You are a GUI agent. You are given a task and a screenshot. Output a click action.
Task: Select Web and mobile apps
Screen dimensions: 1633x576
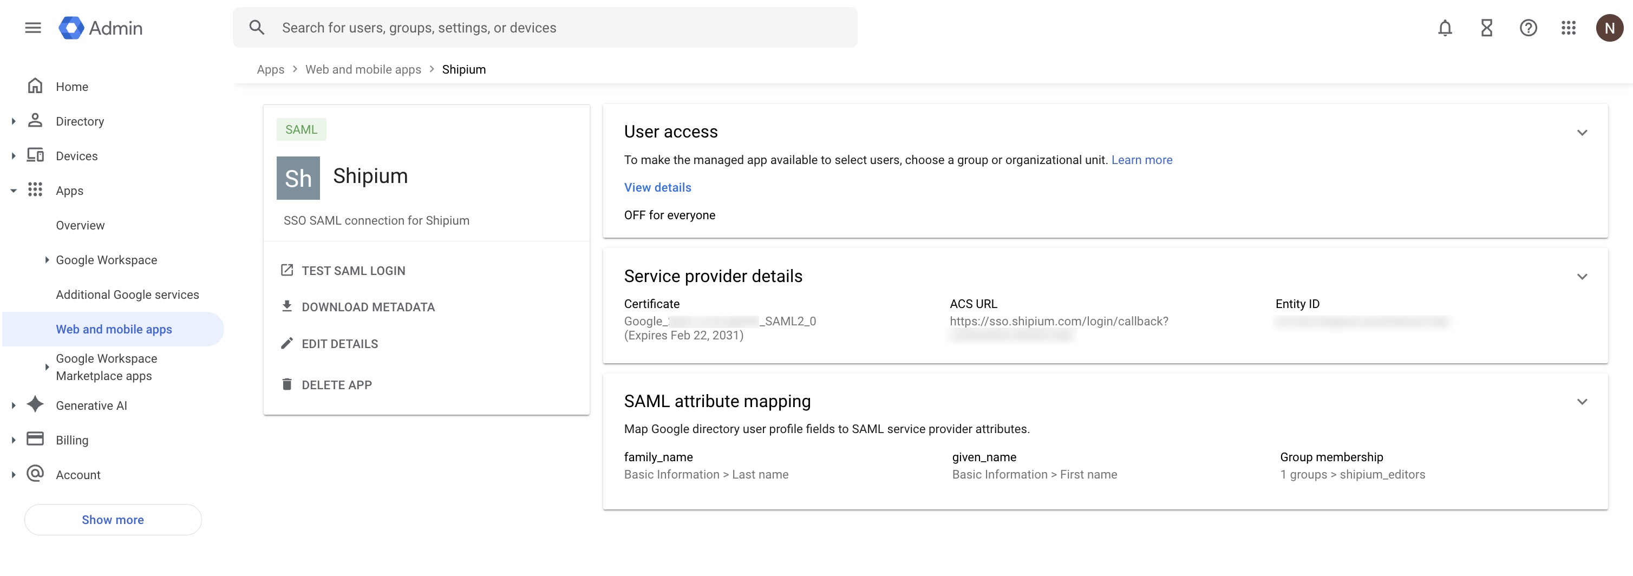pos(114,330)
